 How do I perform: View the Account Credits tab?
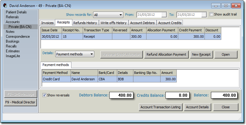pyautogui.click(x=170, y=23)
